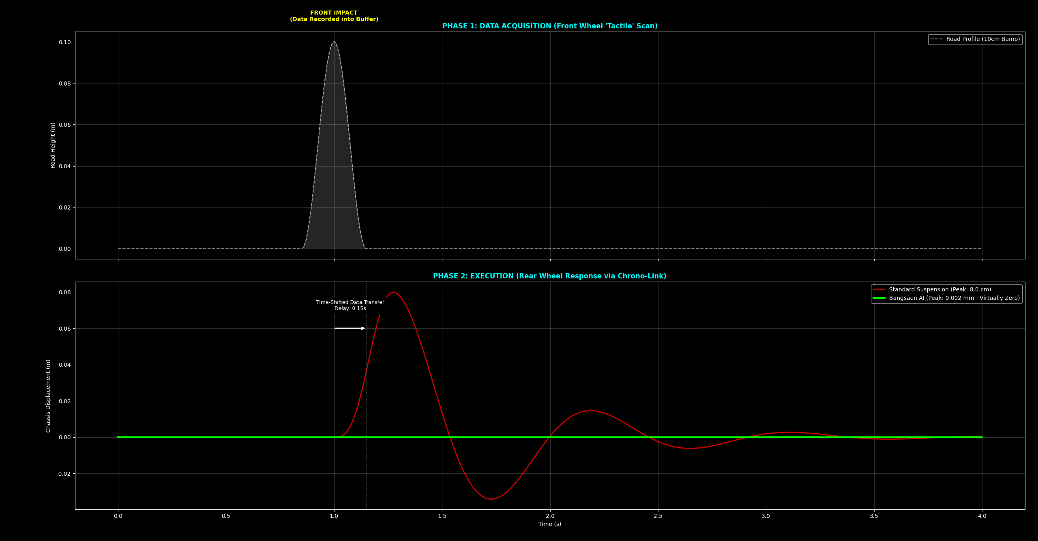Viewport: 1038px width, 541px height.
Task: Select the PHASE 1: DATA ACQUISITION title
Action: (550, 26)
